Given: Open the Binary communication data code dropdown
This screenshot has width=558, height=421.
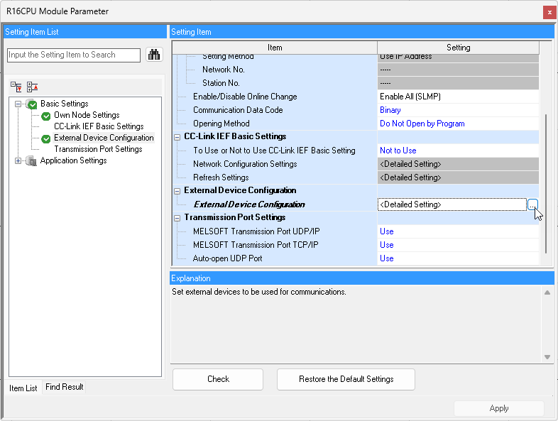Looking at the screenshot, I should coord(458,110).
